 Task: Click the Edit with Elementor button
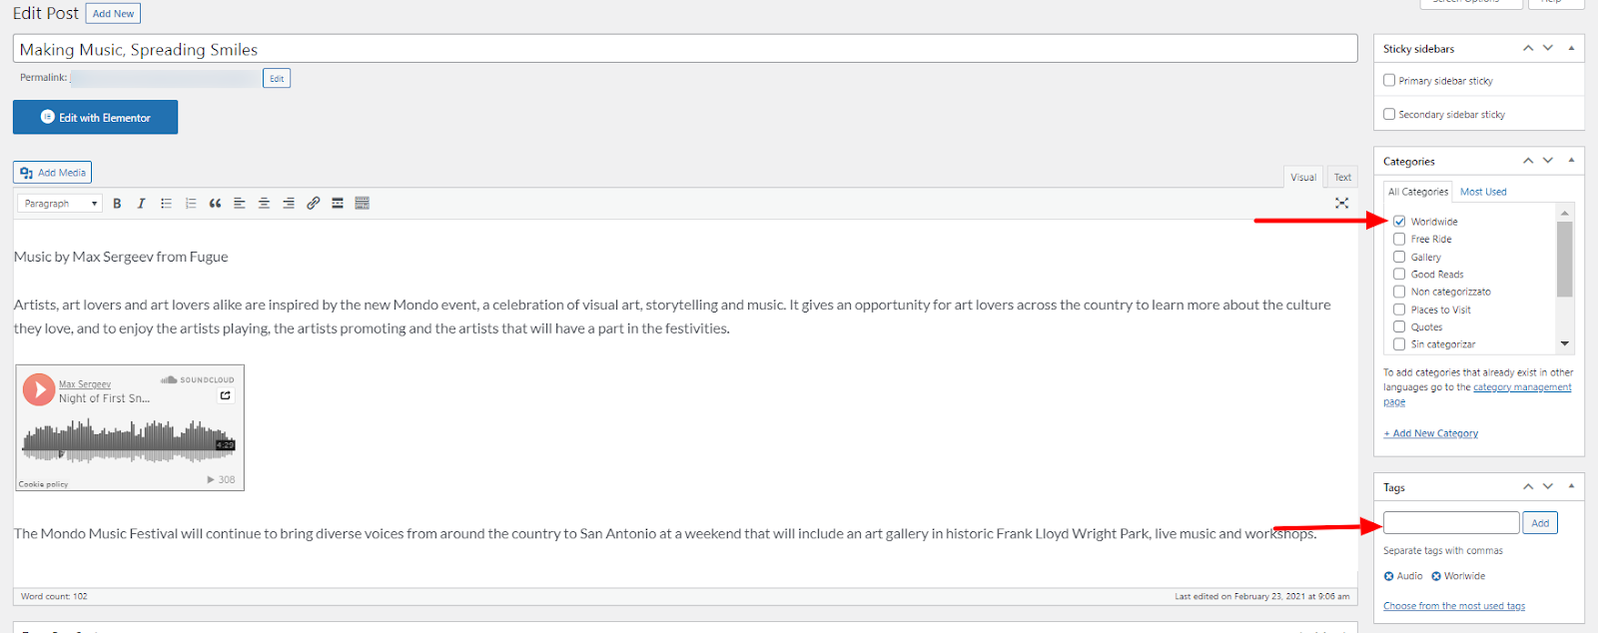[x=95, y=117]
